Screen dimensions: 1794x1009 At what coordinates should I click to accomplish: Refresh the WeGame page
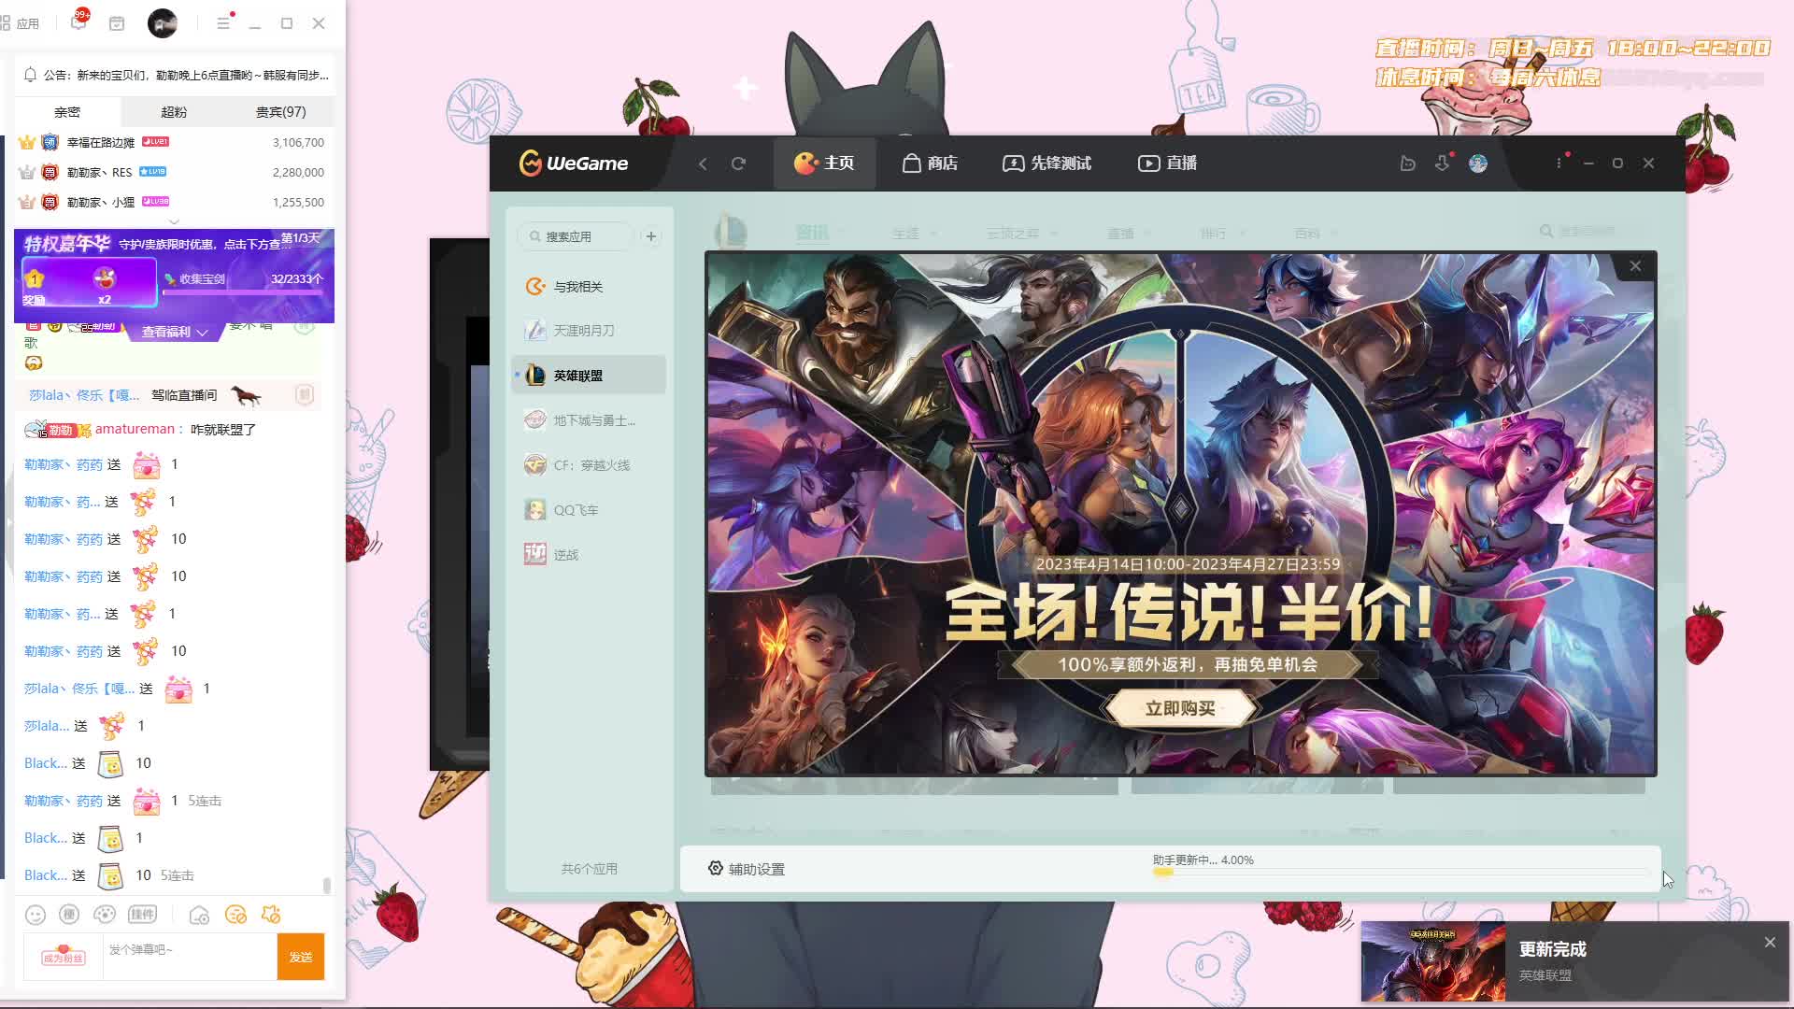pos(738,163)
